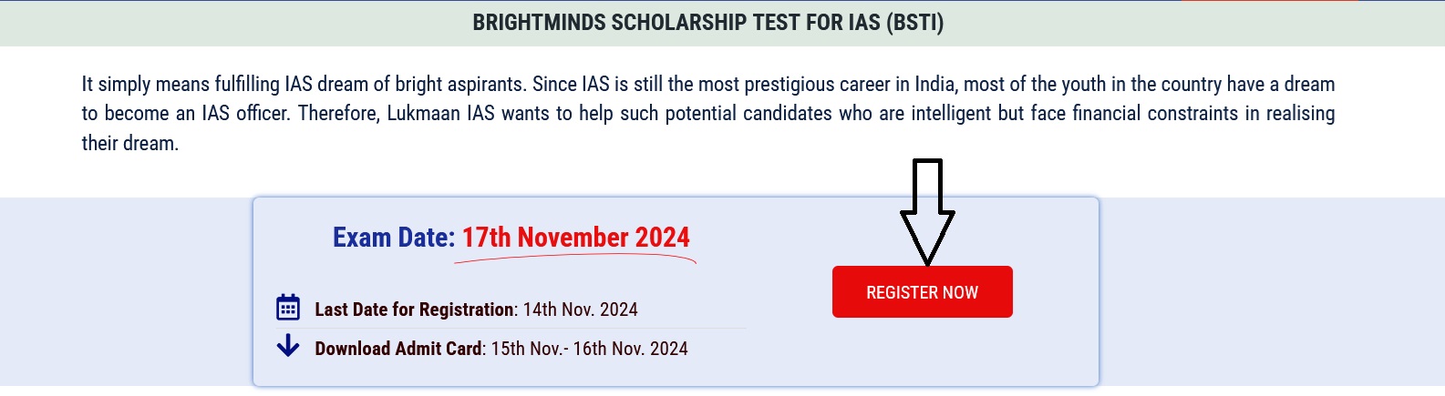Screen dimensions: 1445x396
Task: Click the red REGISTER NOW button
Action: (922, 291)
